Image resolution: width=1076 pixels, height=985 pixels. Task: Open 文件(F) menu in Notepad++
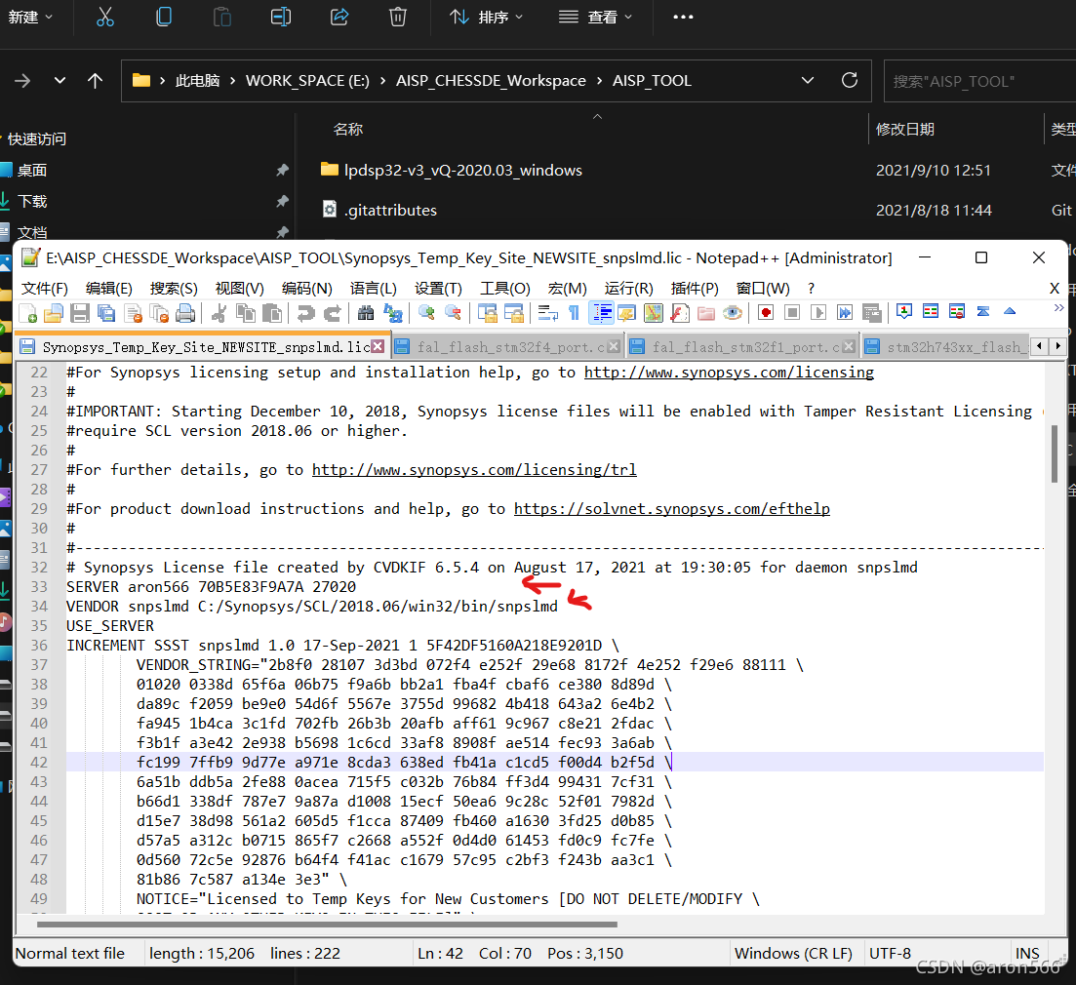(45, 289)
